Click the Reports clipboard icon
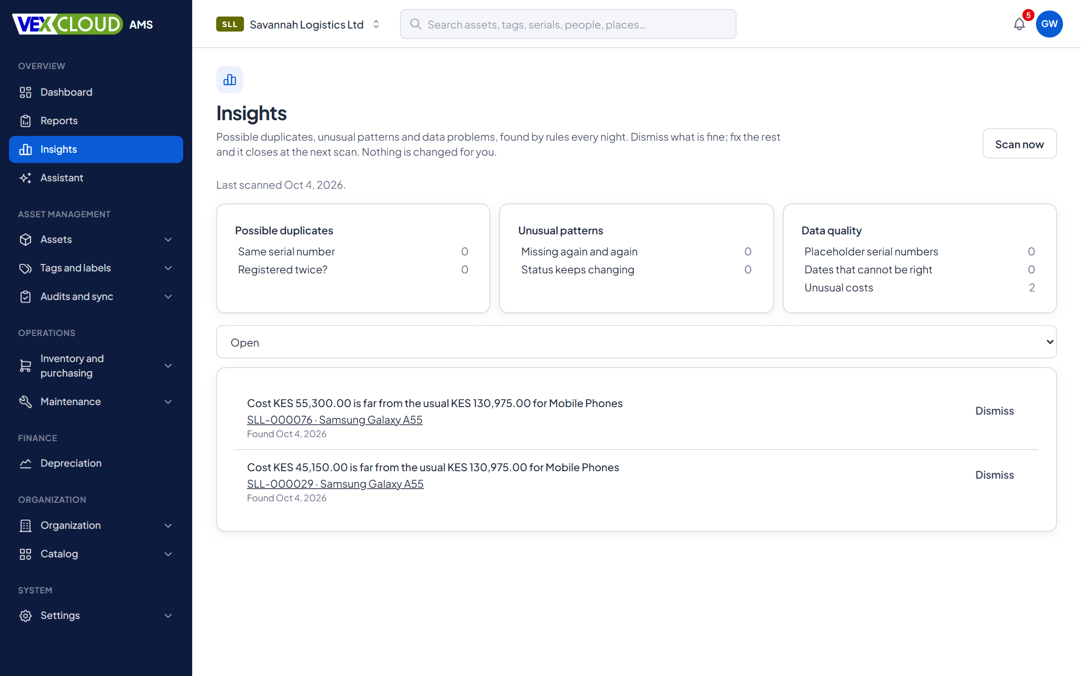The image size is (1081, 676). point(26,121)
